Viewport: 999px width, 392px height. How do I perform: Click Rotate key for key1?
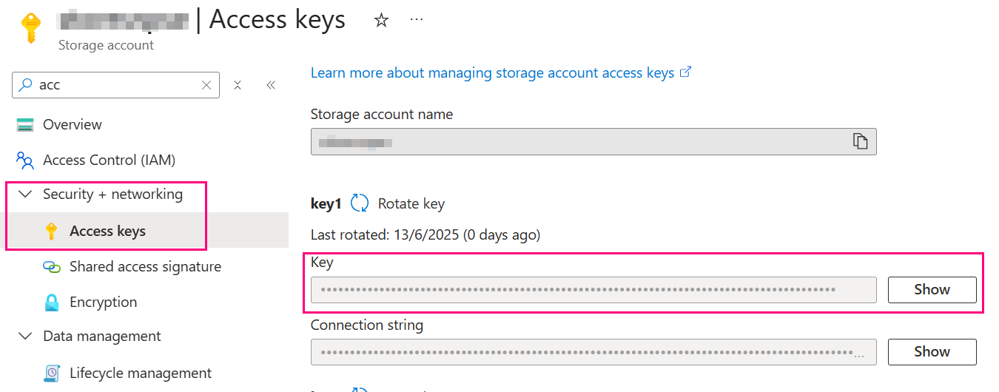tap(411, 203)
